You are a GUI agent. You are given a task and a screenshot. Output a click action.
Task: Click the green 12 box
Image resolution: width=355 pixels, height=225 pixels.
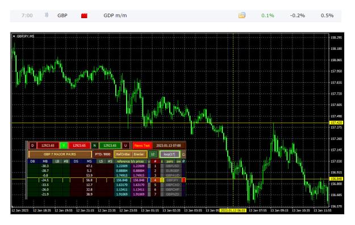[x=153, y=154]
